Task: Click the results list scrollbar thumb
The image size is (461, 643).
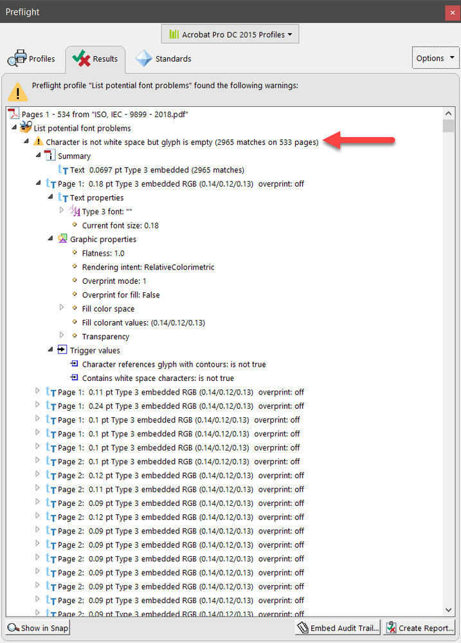Action: tap(448, 126)
